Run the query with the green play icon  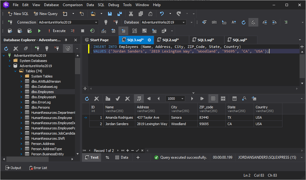click(x=39, y=31)
